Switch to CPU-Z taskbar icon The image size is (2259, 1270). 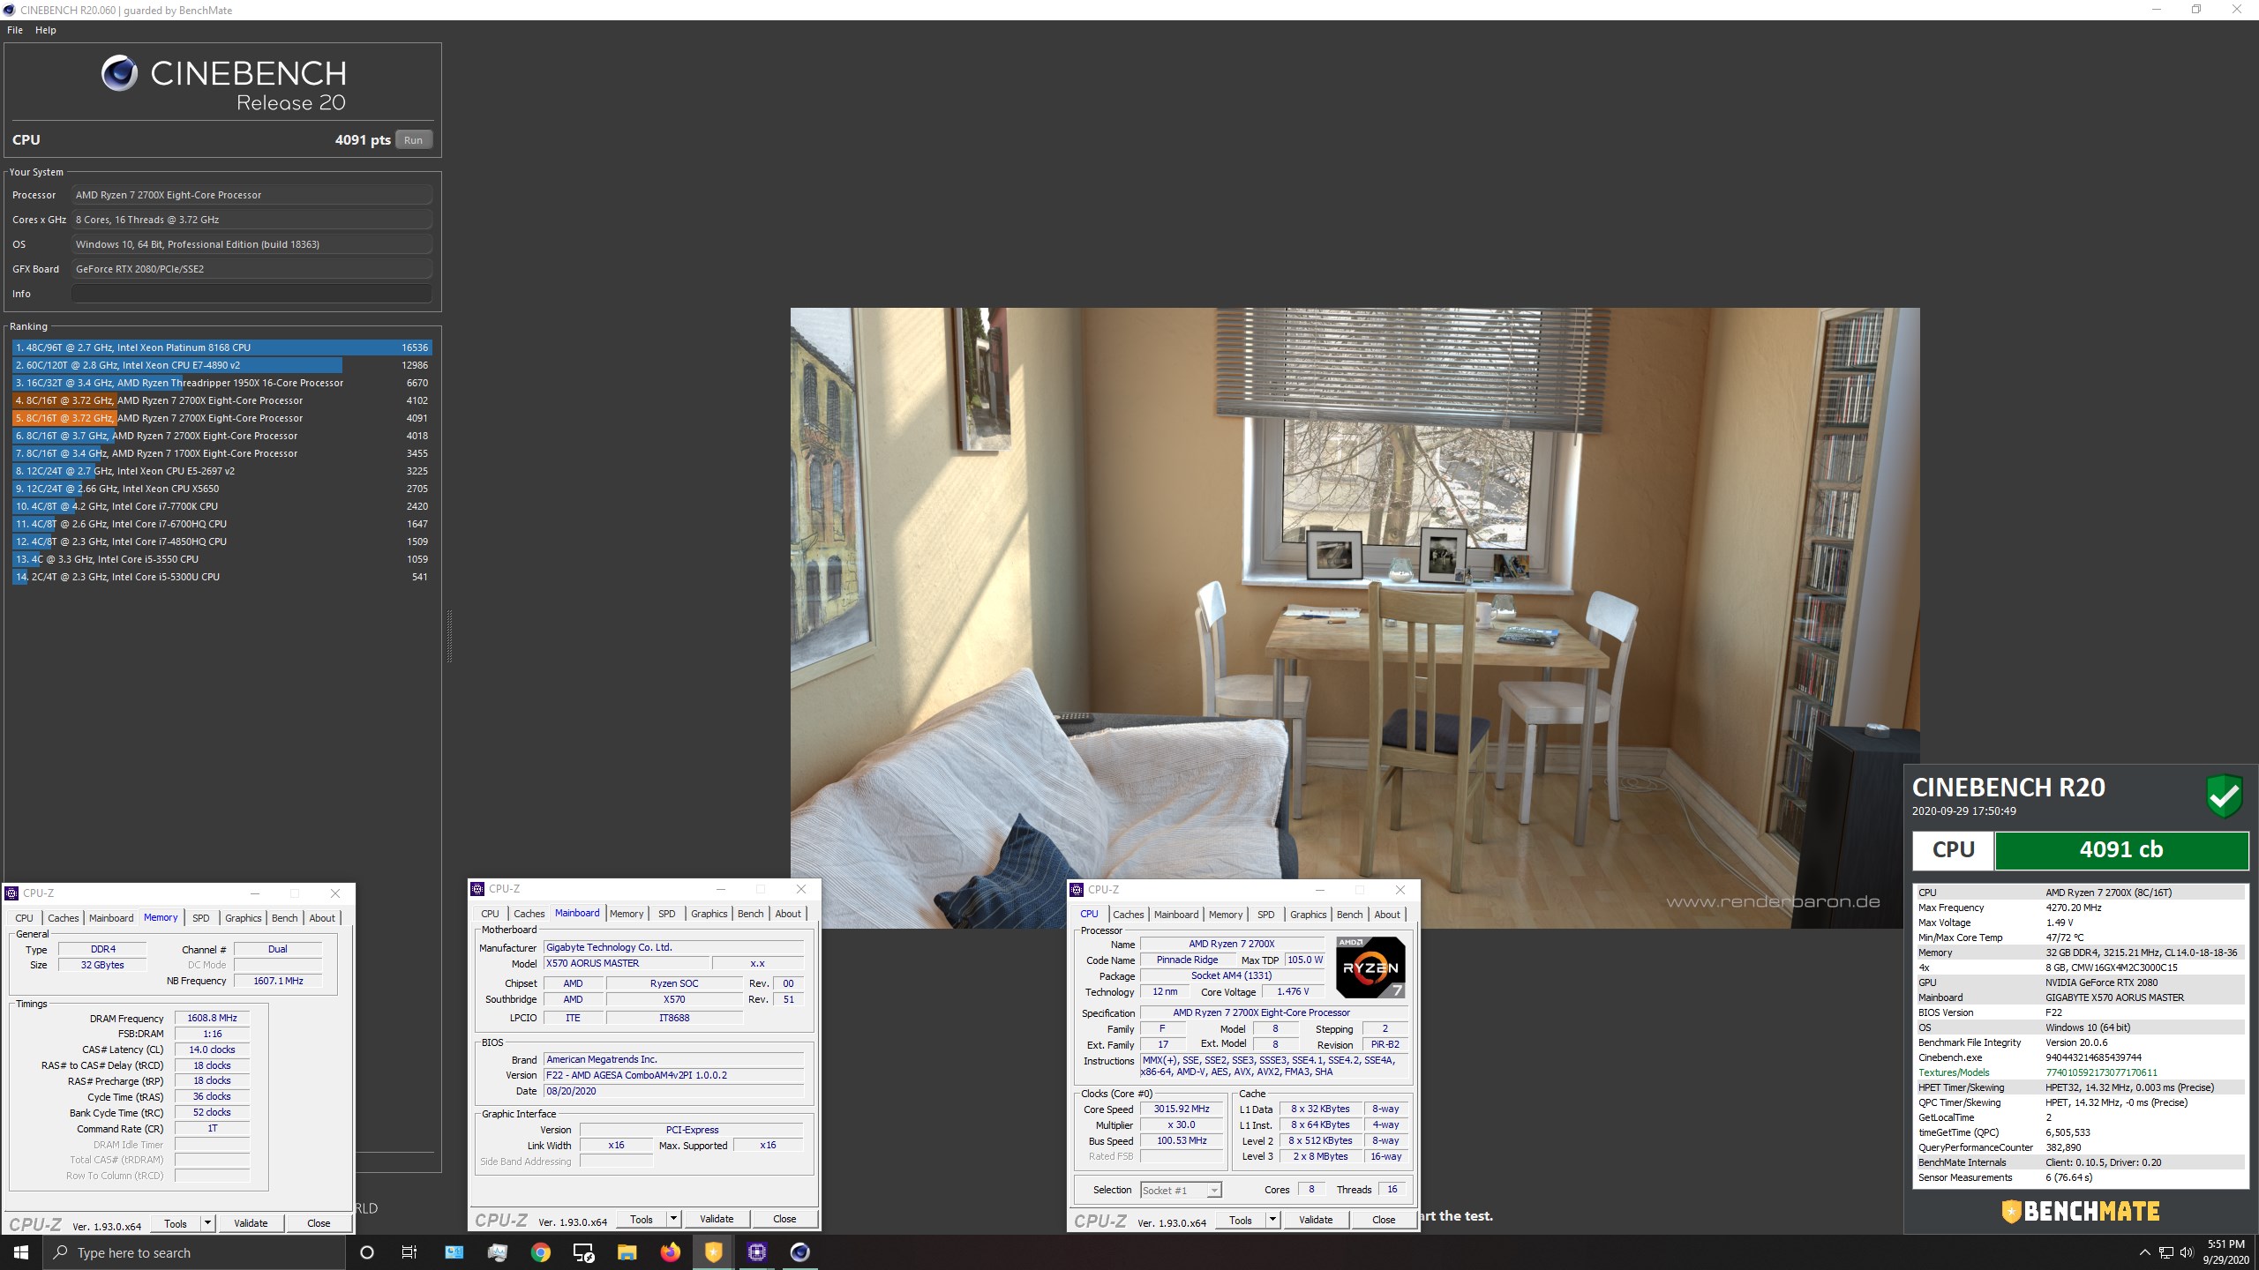pyautogui.click(x=756, y=1252)
